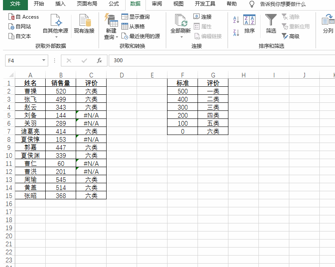
Task: Click formula bar showing 300
Action: [222, 61]
